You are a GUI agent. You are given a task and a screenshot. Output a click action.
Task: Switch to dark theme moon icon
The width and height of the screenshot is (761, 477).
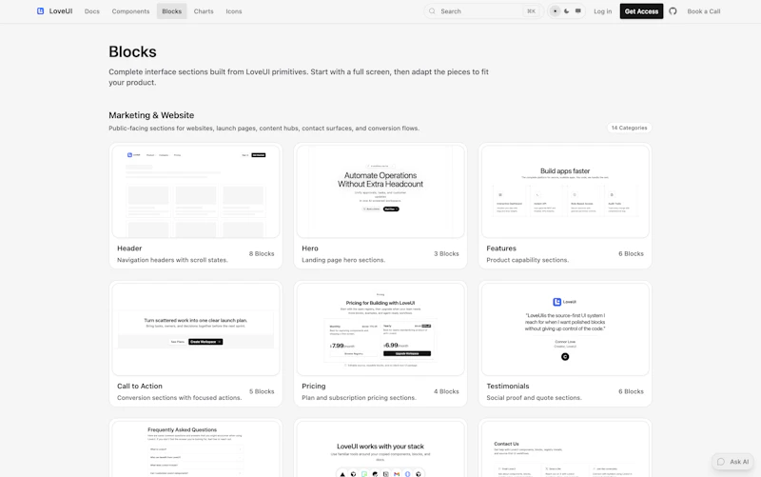point(566,11)
